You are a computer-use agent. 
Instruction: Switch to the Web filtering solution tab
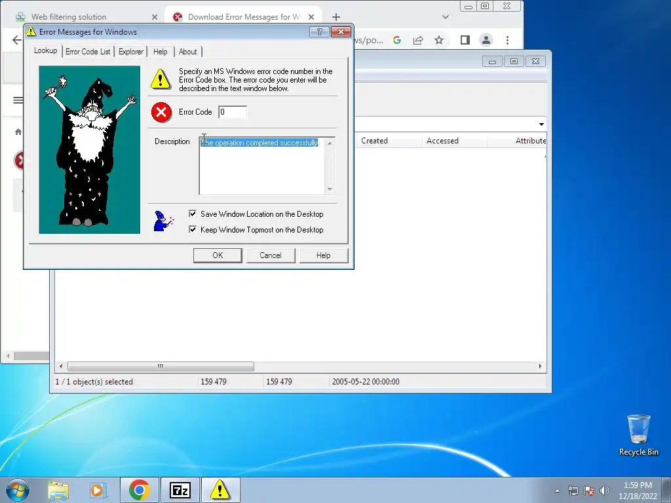(68, 17)
